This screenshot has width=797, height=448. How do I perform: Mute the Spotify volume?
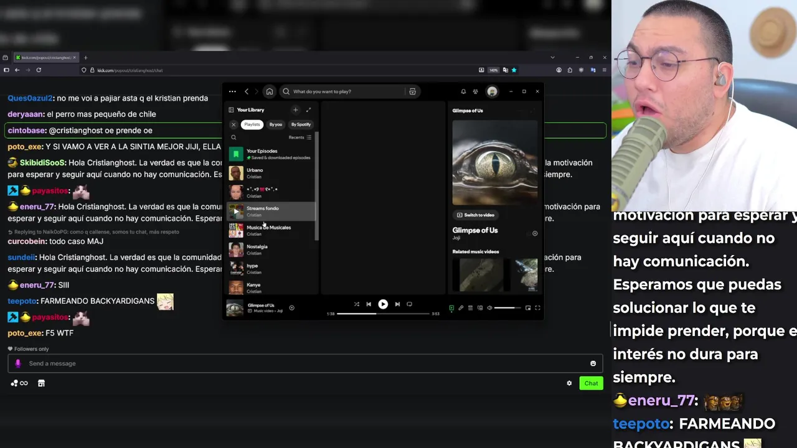click(x=489, y=308)
